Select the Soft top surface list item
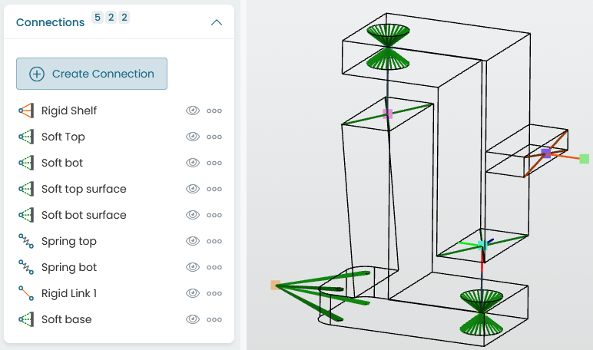 [x=119, y=189]
